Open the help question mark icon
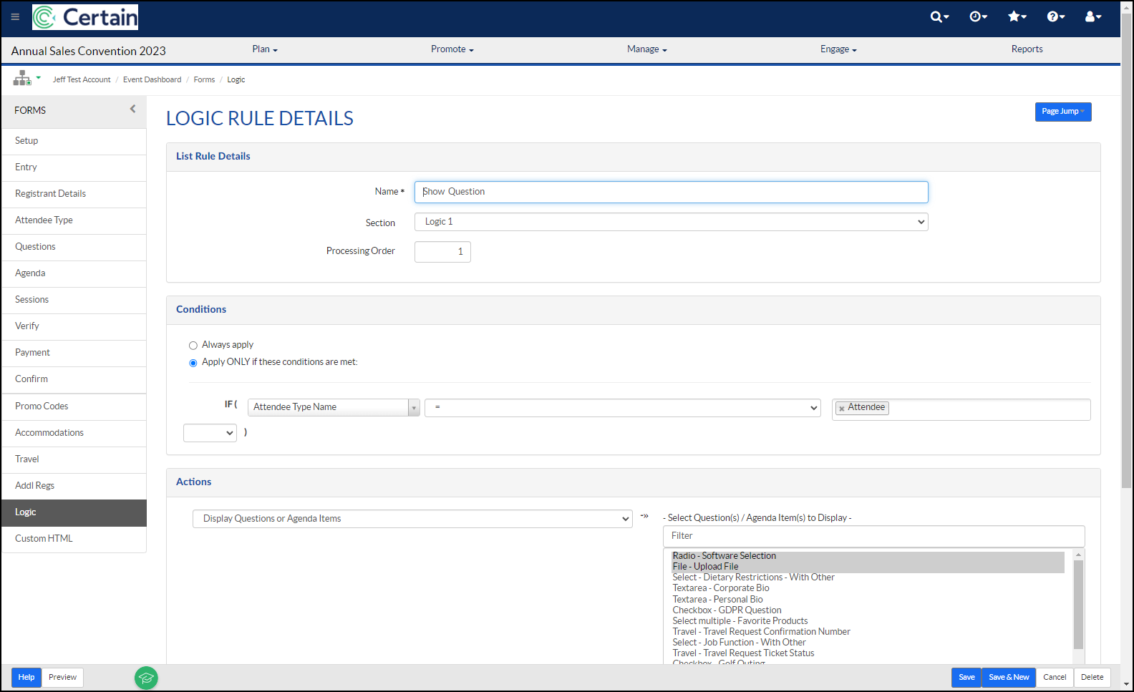1134x692 pixels. [x=1055, y=16]
